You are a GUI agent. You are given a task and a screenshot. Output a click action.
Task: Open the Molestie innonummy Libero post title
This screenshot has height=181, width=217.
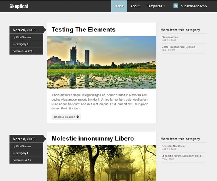pyautogui.click(x=93, y=139)
